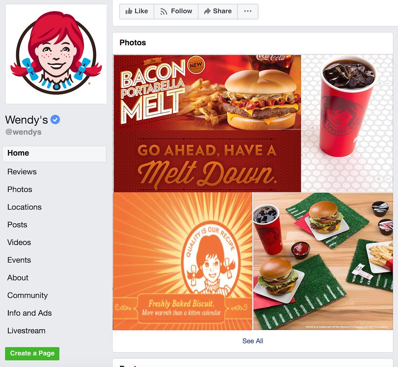Open the Locations page link
Screen dimensions: 398x367
[x=24, y=207]
